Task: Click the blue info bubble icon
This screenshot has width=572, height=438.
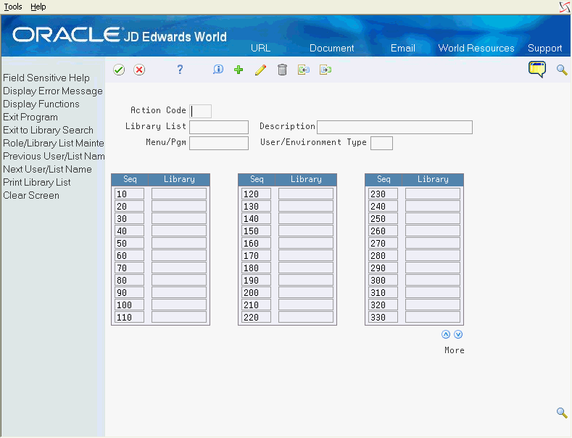Action: click(218, 70)
